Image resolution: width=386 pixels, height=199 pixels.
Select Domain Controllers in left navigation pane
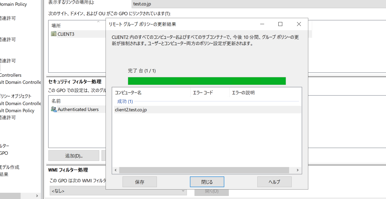point(11,75)
